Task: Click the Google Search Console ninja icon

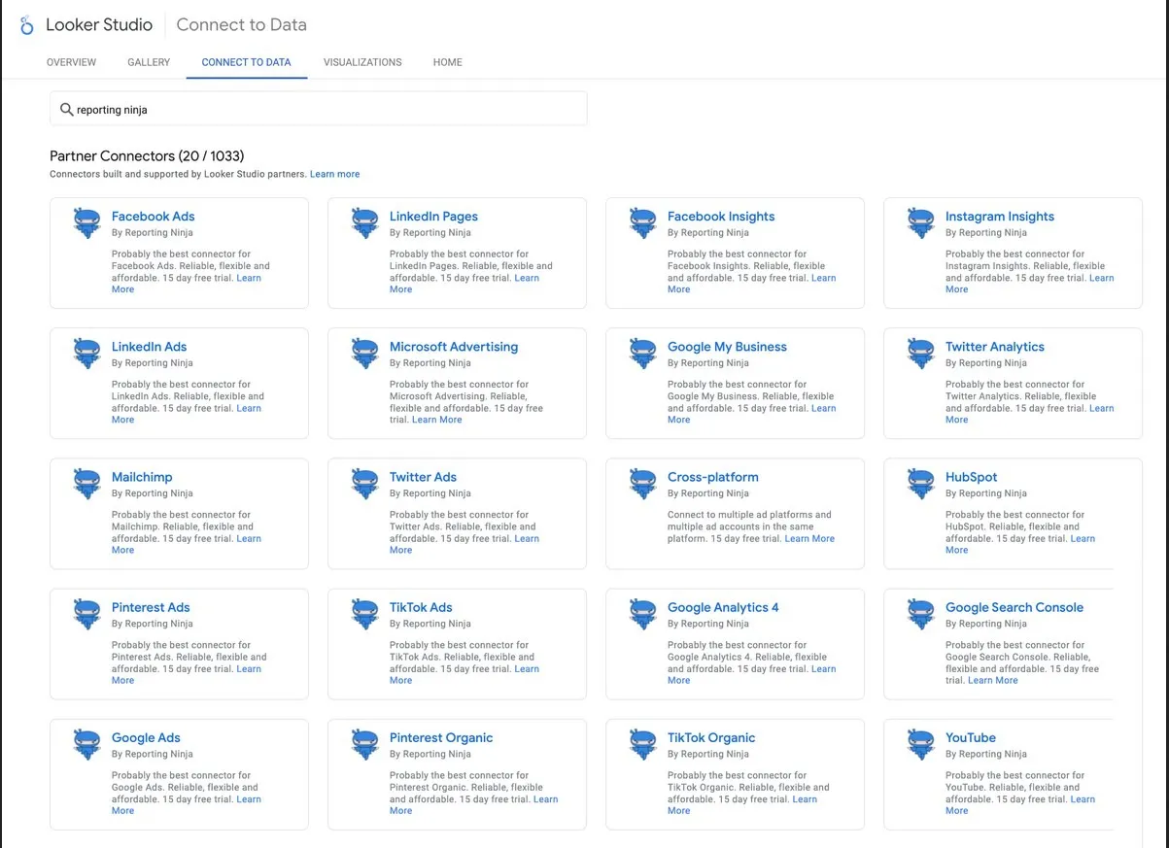Action: (921, 614)
